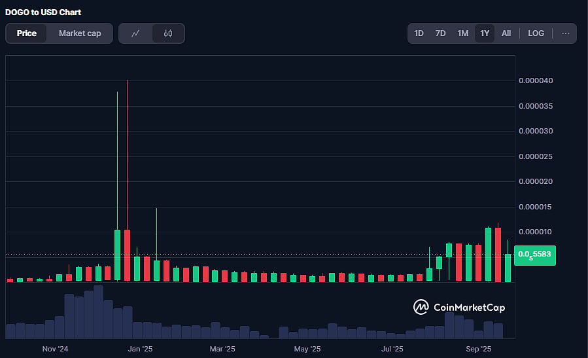Screen dimensions: 588x358
Task: Set chart range to 1D
Action: (419, 33)
